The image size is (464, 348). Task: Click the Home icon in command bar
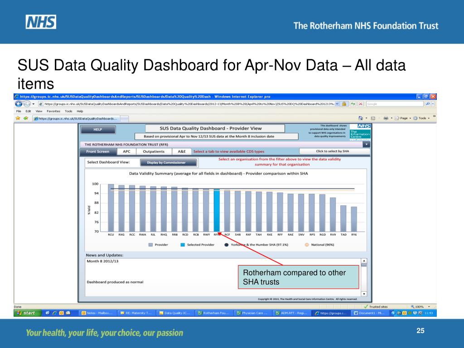tap(360, 118)
